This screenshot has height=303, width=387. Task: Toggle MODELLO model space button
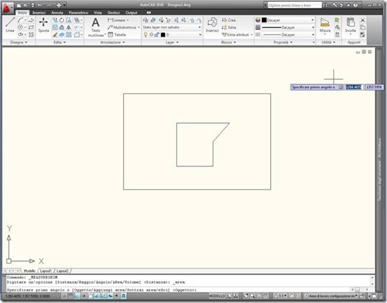click(x=217, y=296)
